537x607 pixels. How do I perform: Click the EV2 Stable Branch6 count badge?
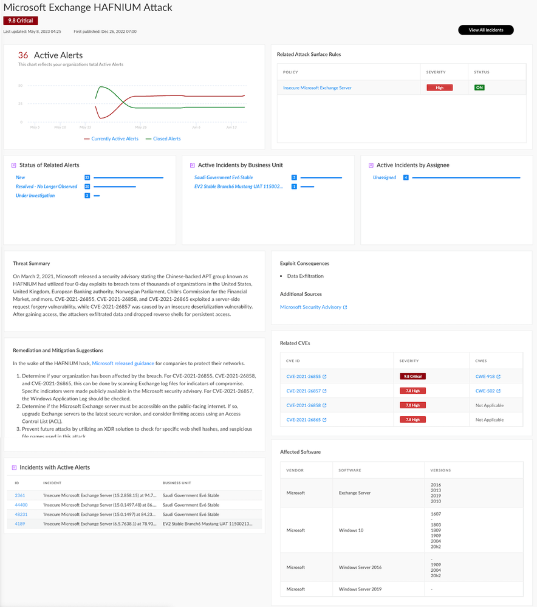click(x=294, y=187)
